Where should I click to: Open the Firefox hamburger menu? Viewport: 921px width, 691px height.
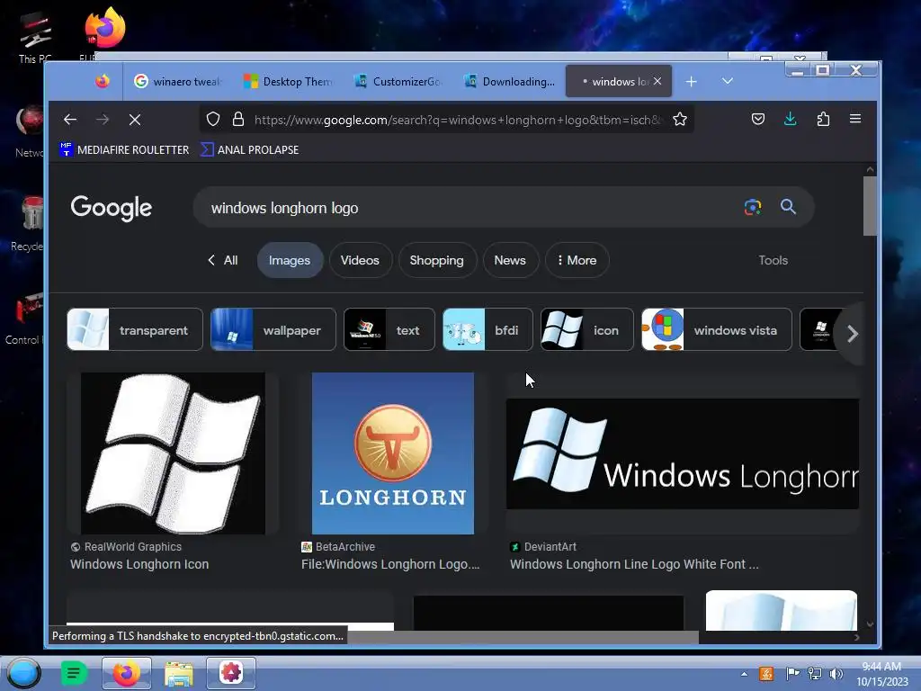[x=855, y=120]
